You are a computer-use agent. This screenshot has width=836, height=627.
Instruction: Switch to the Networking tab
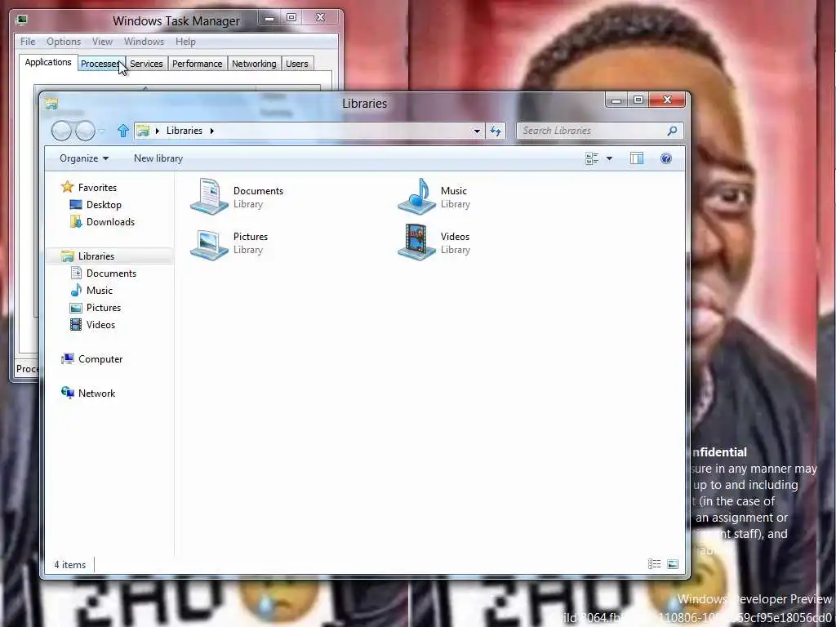(254, 64)
